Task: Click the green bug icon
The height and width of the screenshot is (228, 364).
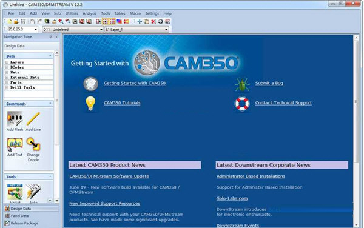Action: click(242, 84)
